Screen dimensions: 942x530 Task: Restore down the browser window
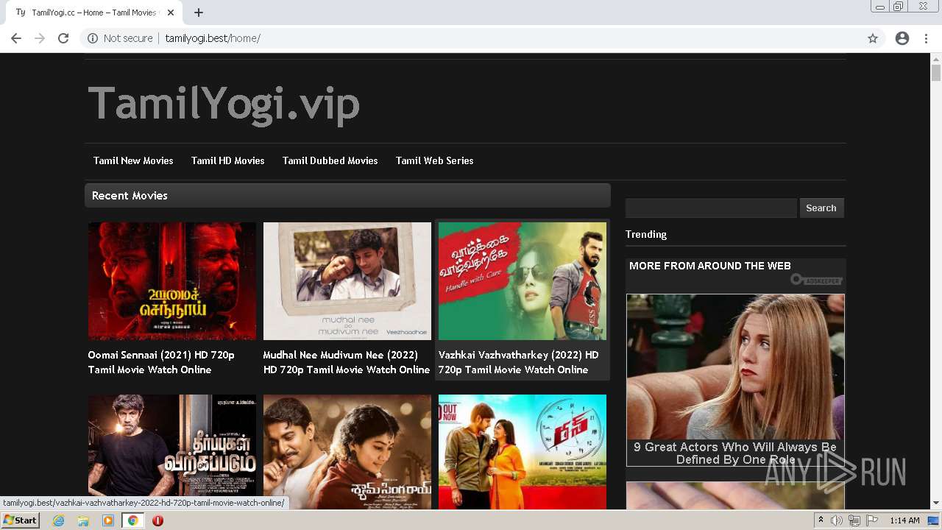point(898,7)
